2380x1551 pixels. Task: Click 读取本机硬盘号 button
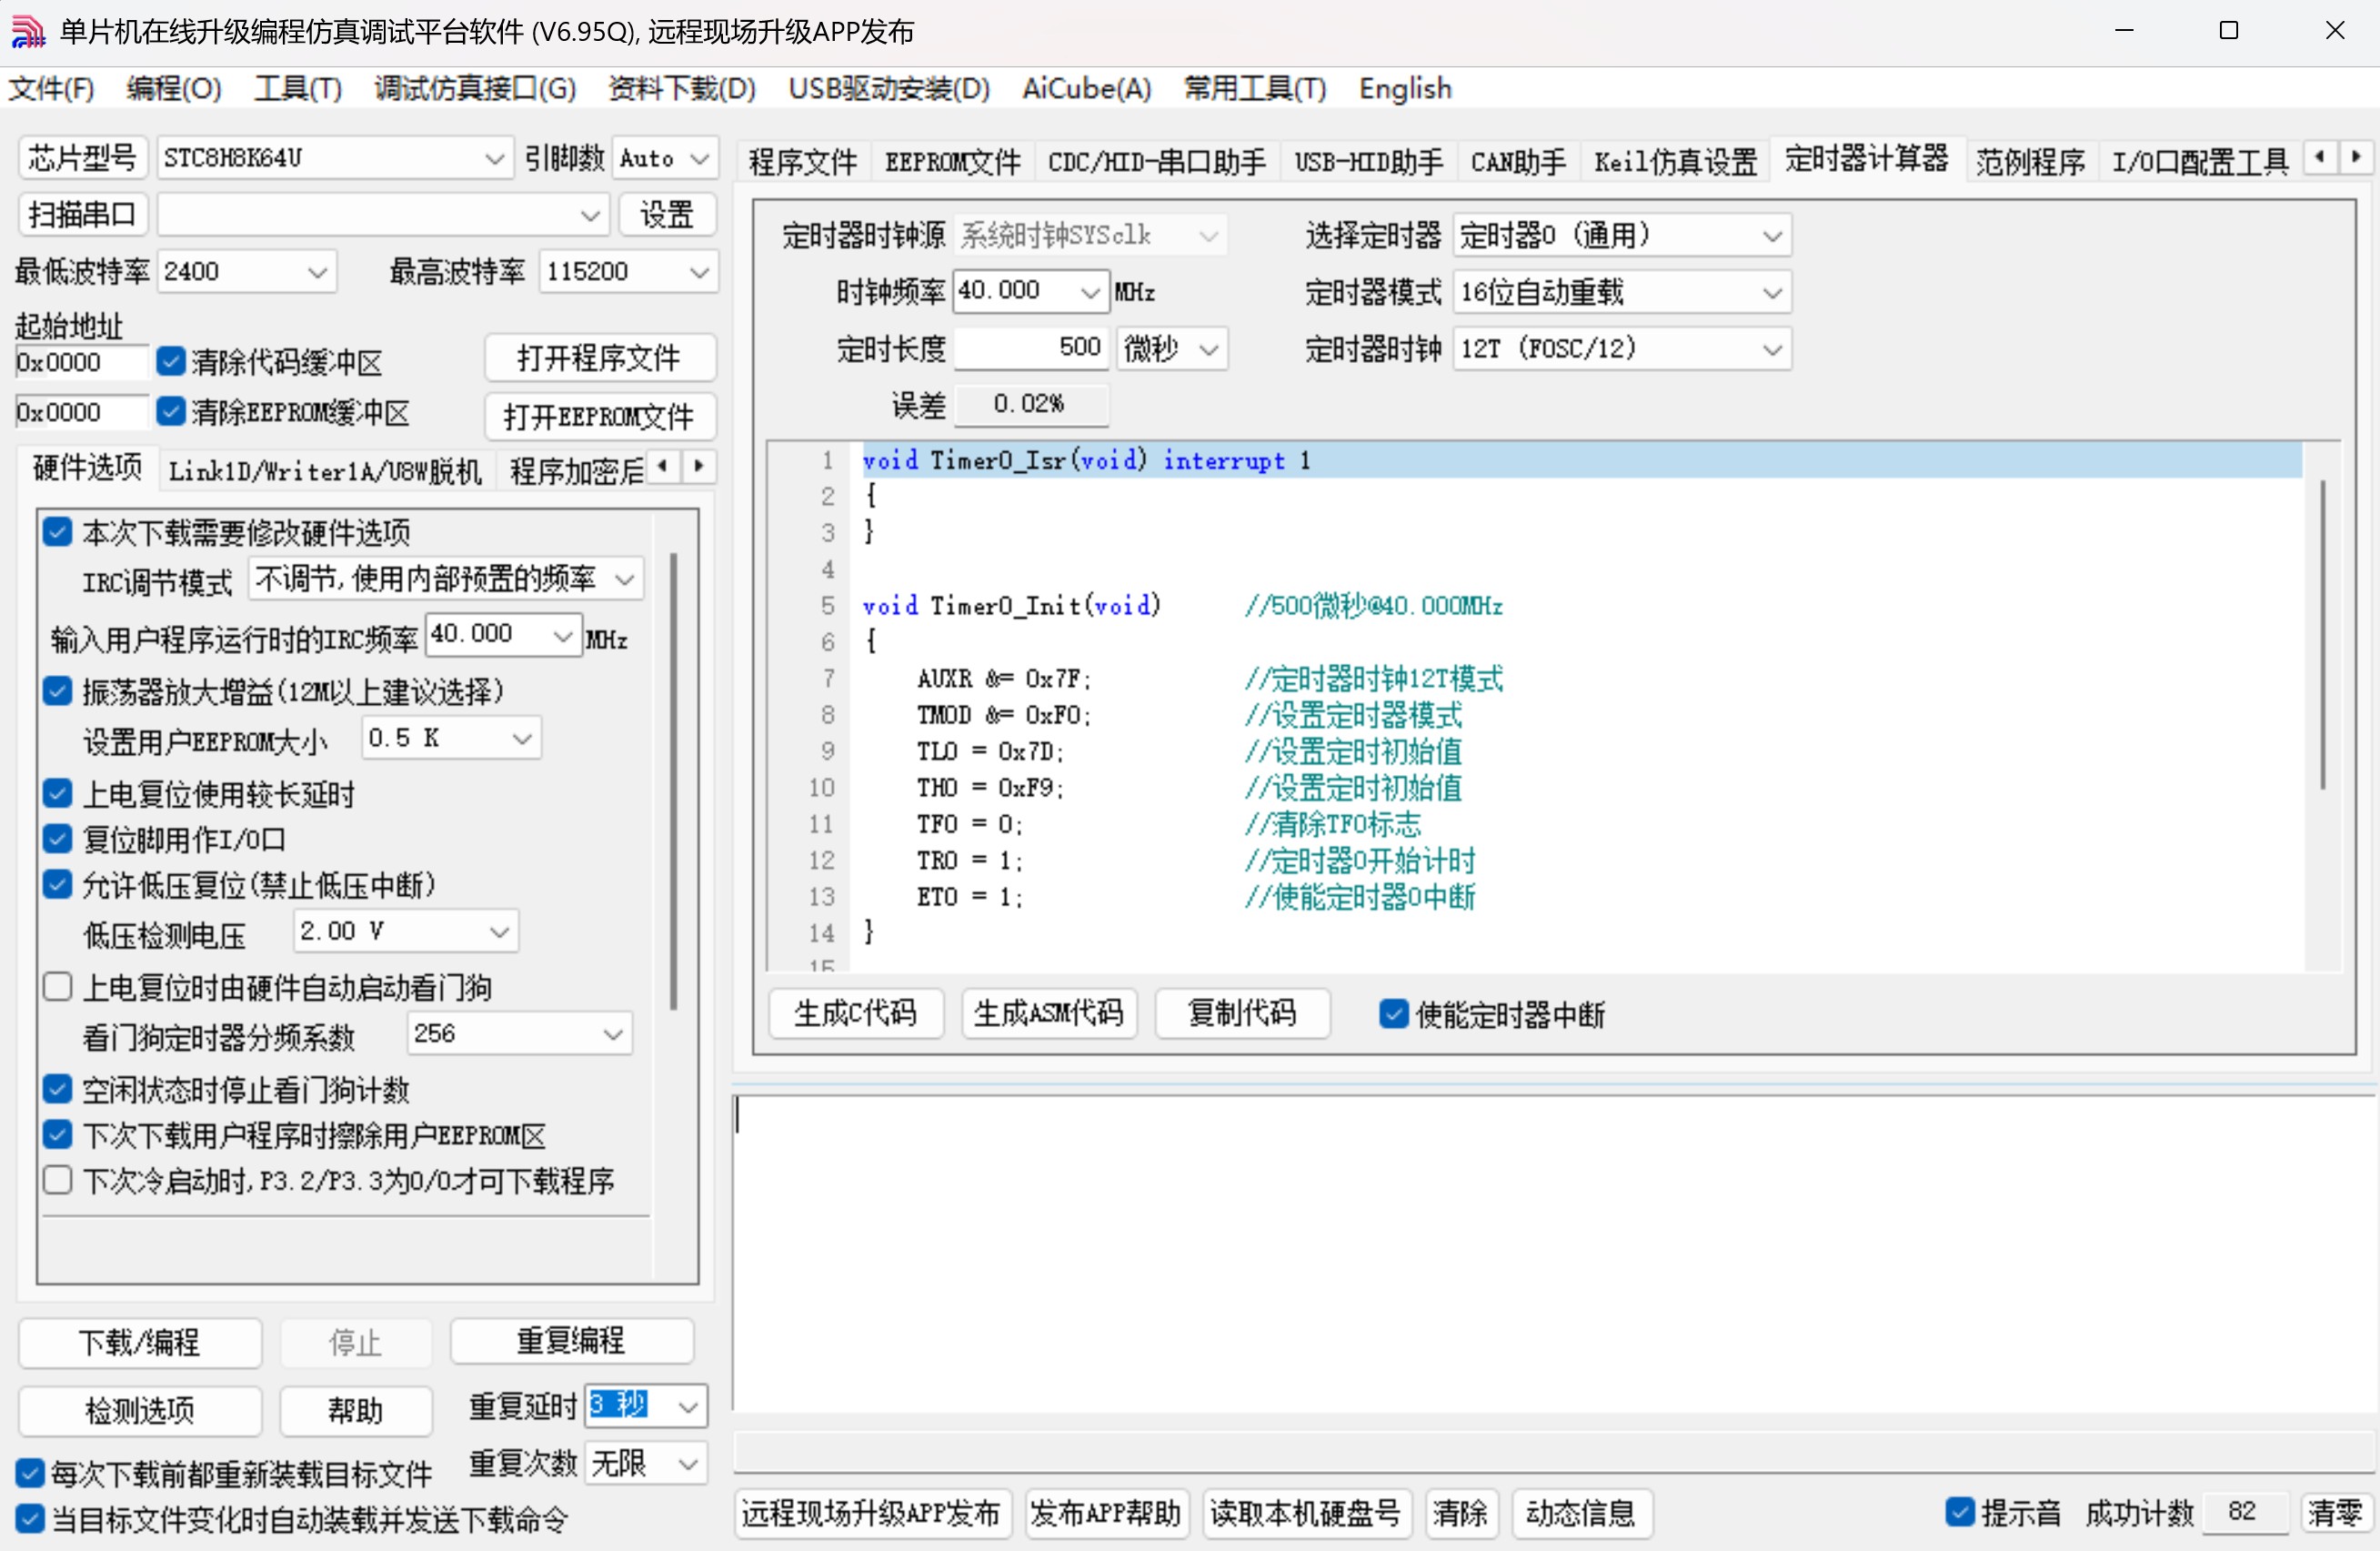click(x=1305, y=1512)
